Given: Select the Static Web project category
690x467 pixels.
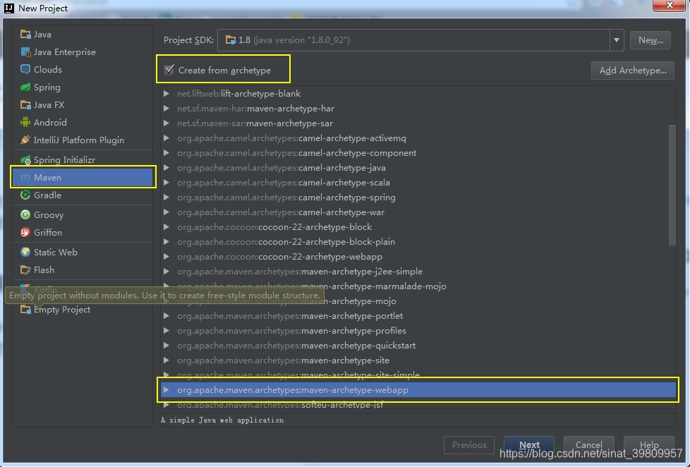Looking at the screenshot, I should tap(83, 253).
